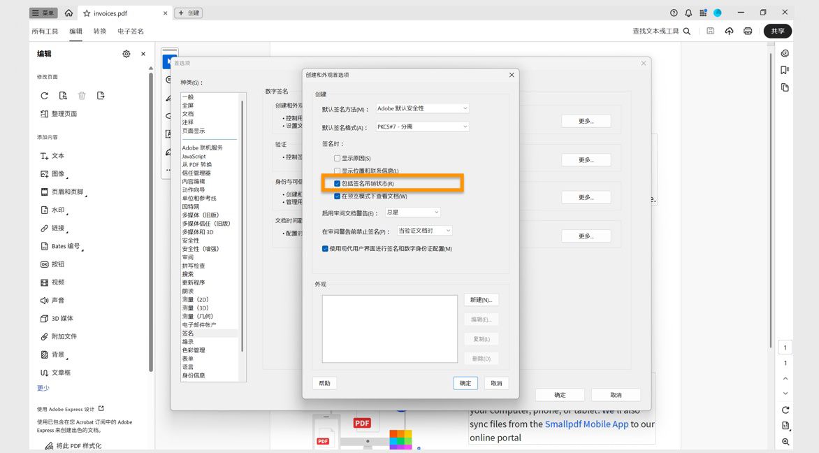Viewport: 819px width, 453px height.
Task: Check 显示位置和联系信息 option
Action: [337, 171]
